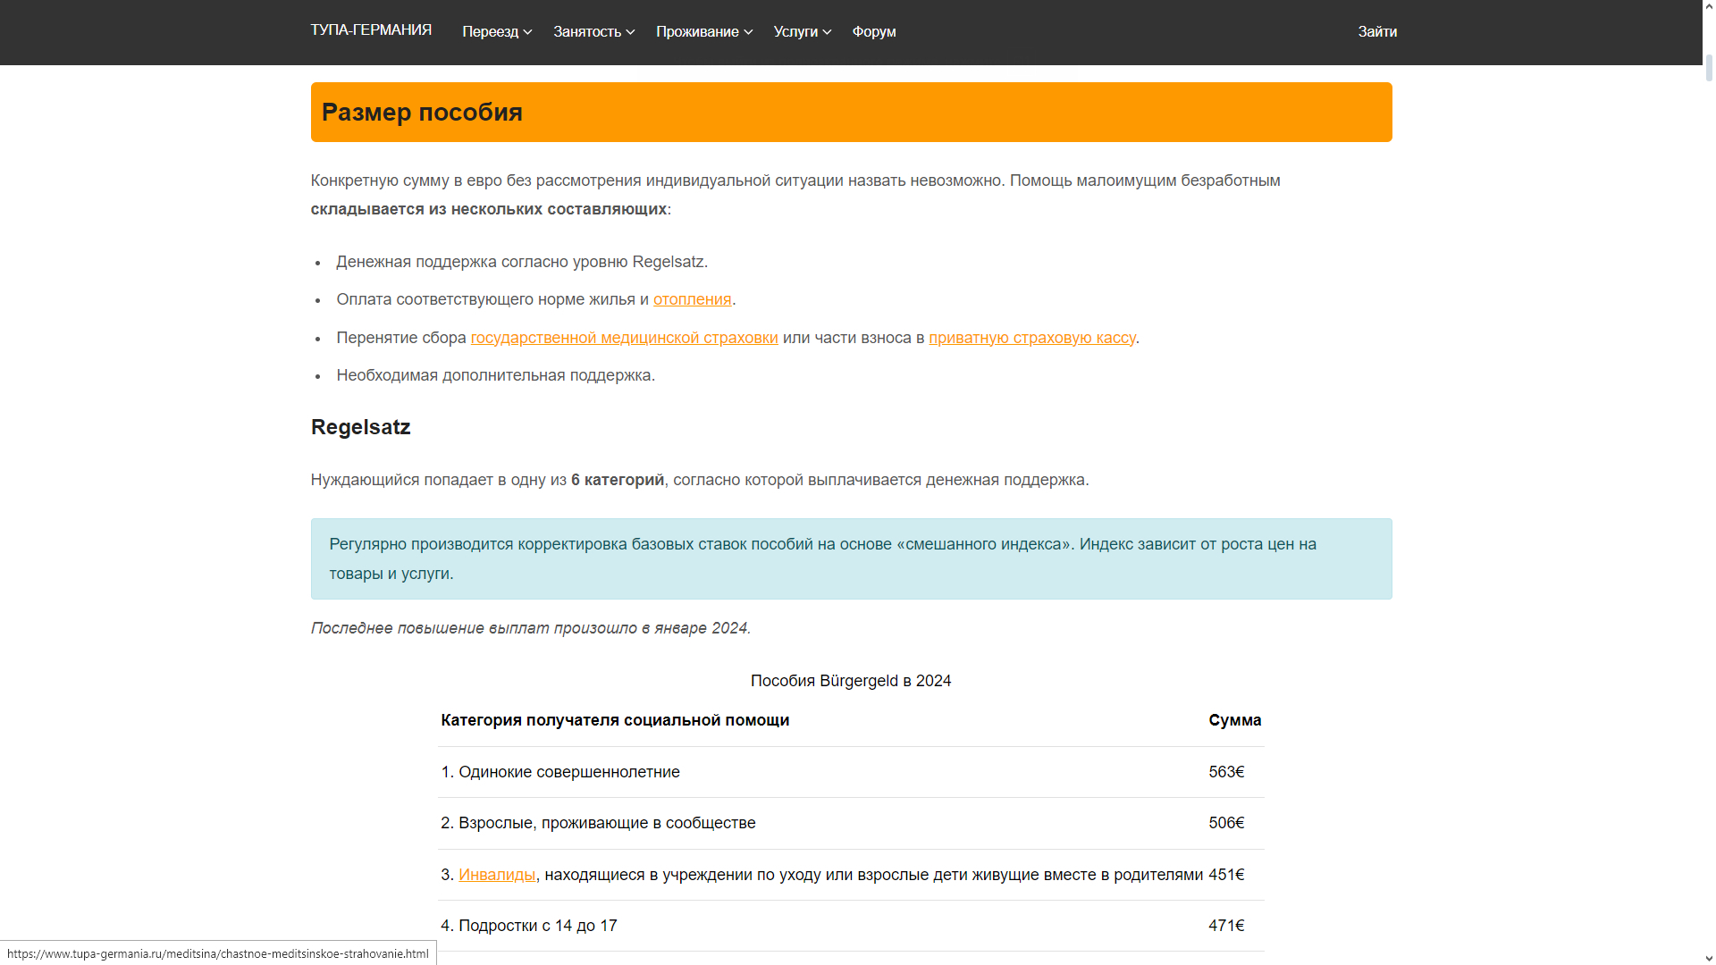Click the Regelsatz subheading
The image size is (1716, 965).
click(360, 427)
